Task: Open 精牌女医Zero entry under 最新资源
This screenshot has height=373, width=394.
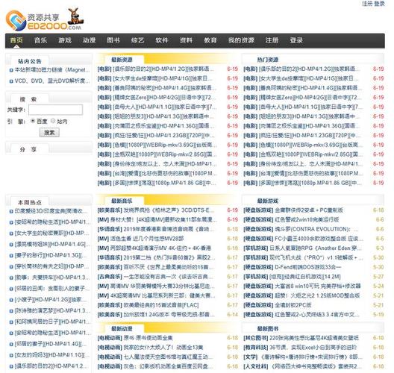Action: tap(163, 98)
